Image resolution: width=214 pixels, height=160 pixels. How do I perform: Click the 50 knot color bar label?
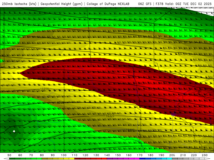(9, 155)
